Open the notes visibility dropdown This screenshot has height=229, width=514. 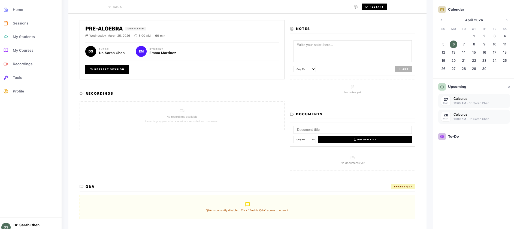[304, 69]
